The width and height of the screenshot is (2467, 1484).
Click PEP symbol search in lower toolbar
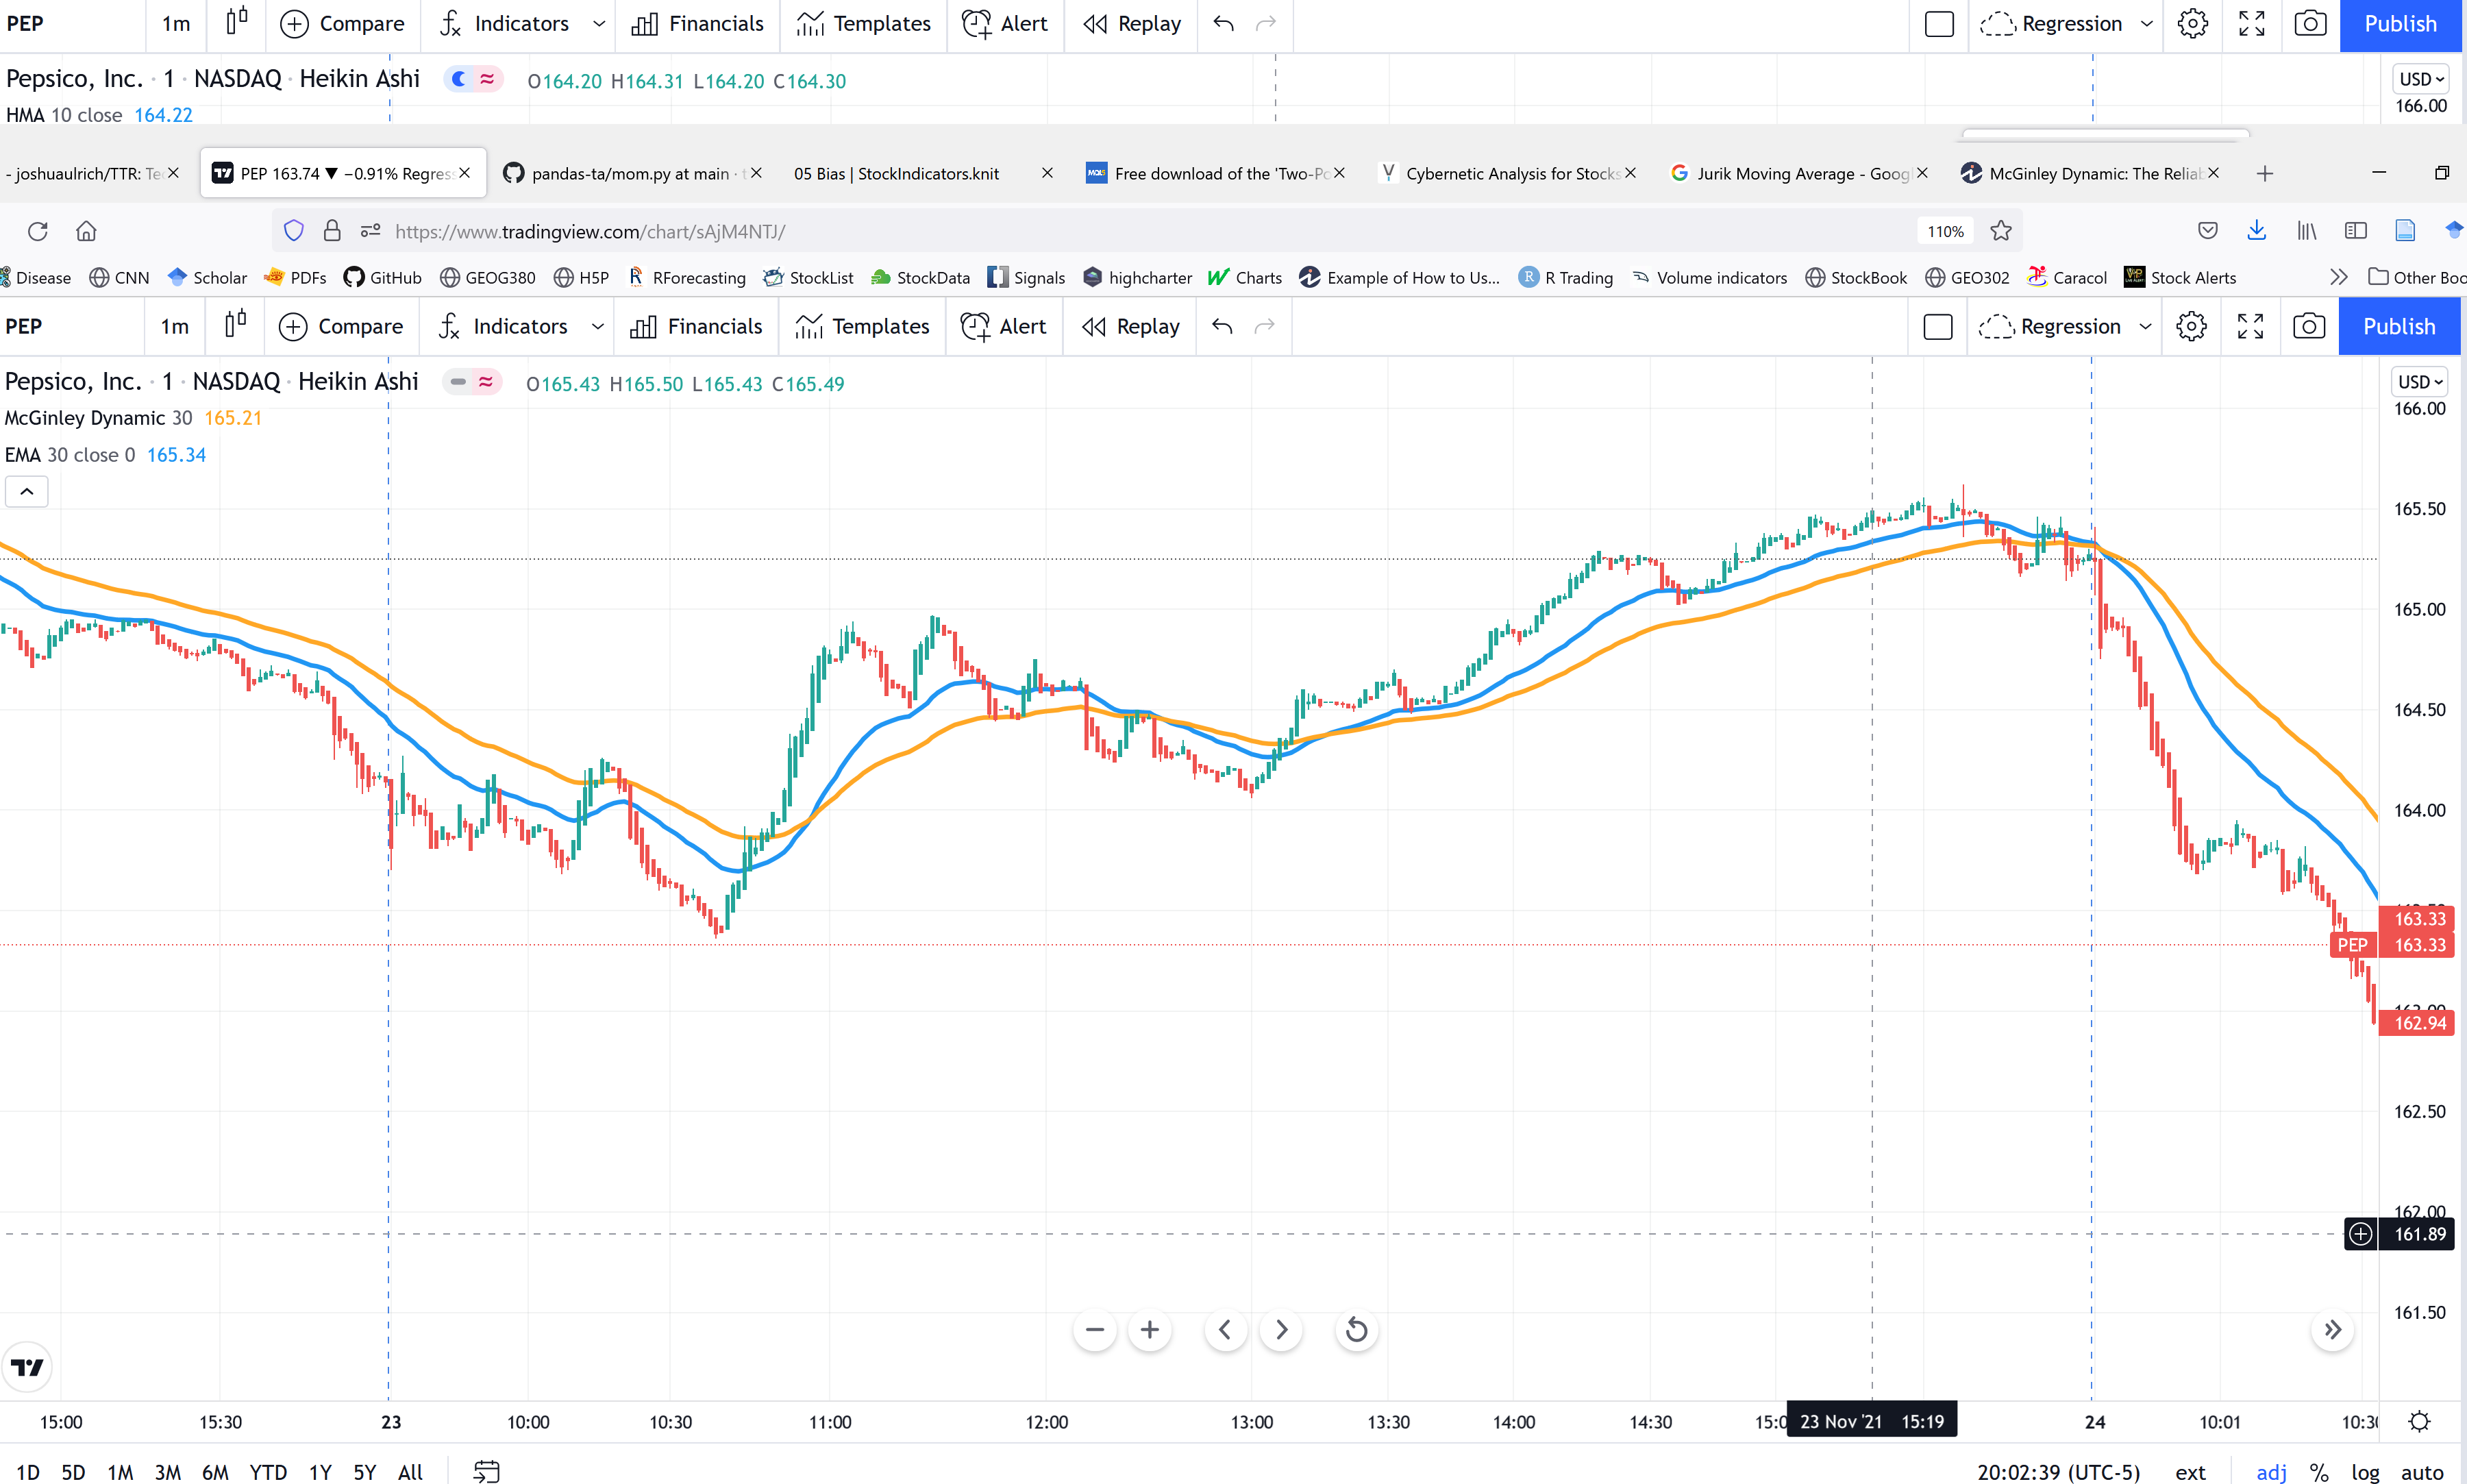pyautogui.click(x=24, y=326)
